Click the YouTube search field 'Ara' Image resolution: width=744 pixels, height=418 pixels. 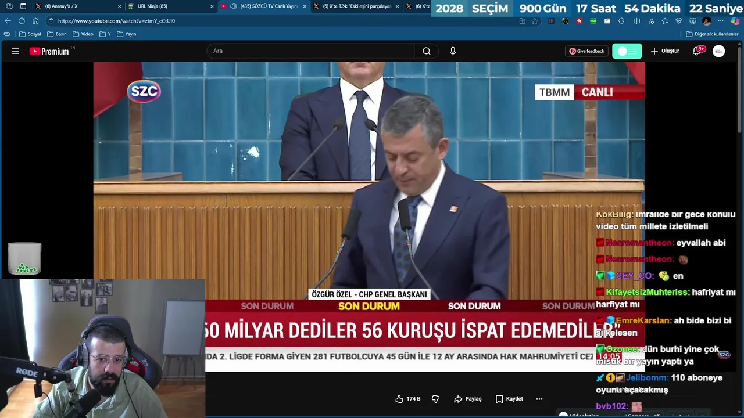[x=310, y=51]
